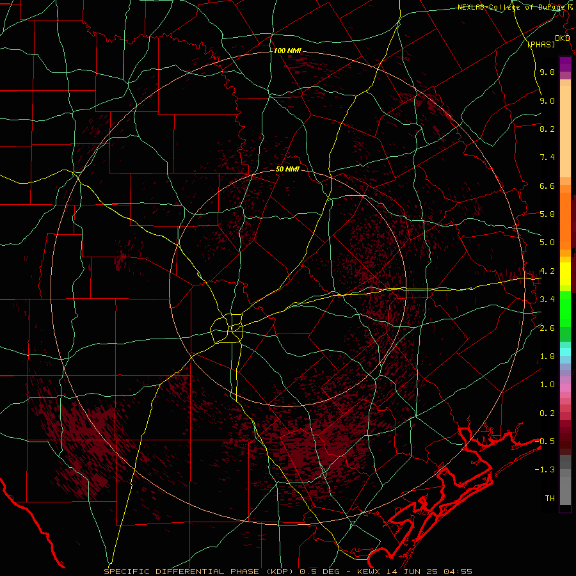Click the -0.5 value on the color scale
This screenshot has width=576, height=576.
(545, 442)
